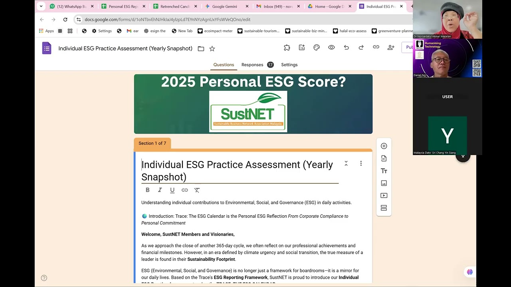Add collaborators to the form
511x287 pixels.
[391, 47]
